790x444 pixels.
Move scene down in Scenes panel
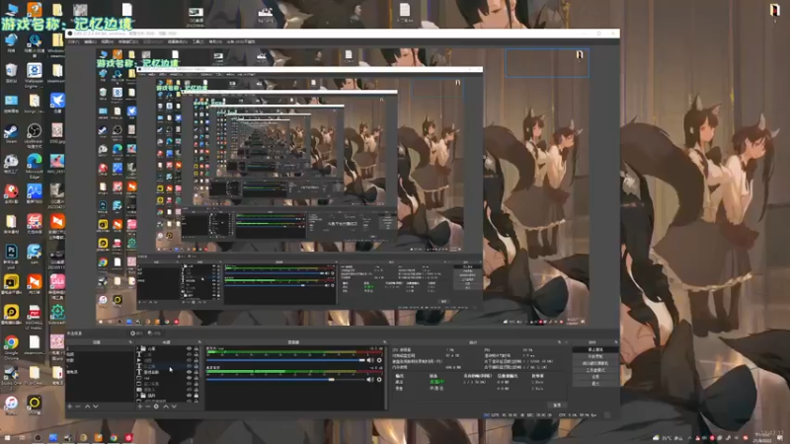[x=96, y=407]
